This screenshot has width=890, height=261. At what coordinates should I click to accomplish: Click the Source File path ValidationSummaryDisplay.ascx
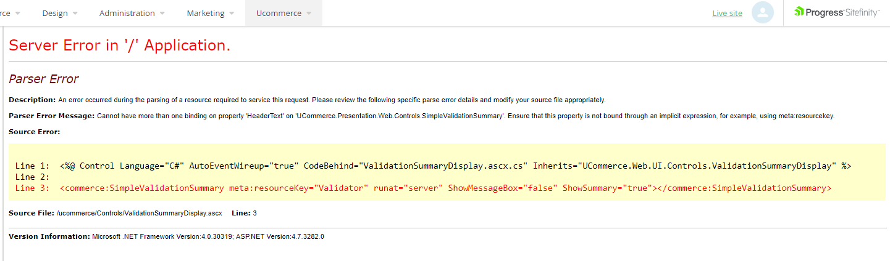coord(139,213)
